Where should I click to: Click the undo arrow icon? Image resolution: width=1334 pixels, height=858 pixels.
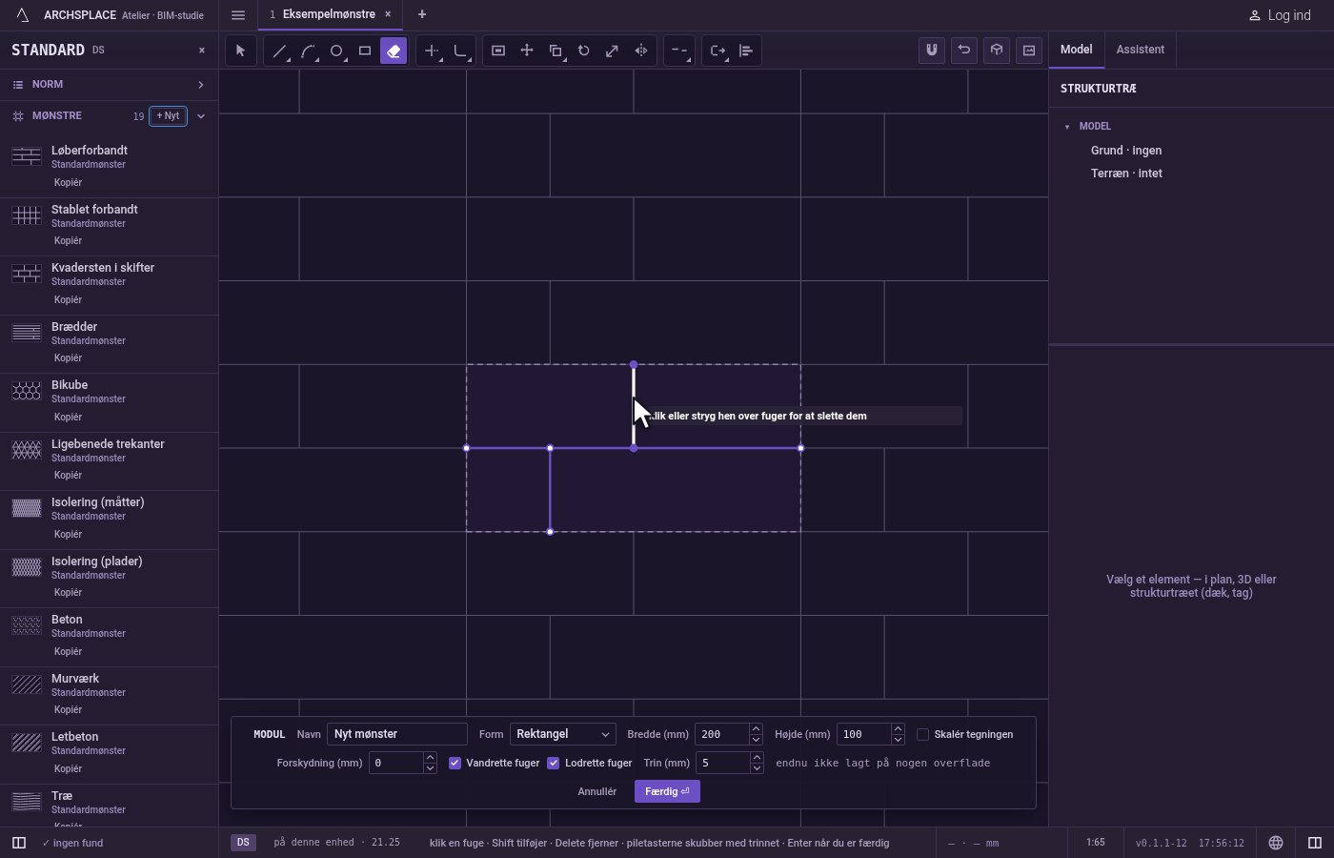964,51
